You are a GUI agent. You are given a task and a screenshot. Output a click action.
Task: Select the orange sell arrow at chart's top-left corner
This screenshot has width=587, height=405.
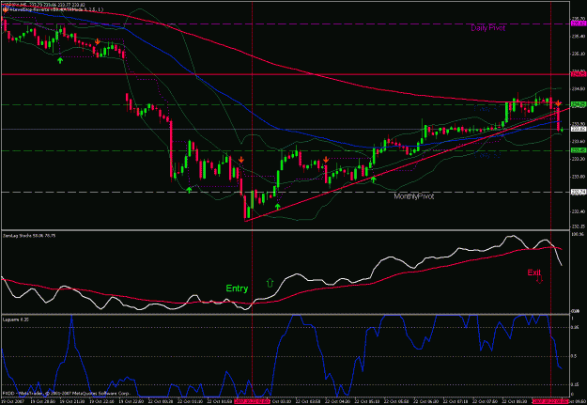coord(4,10)
